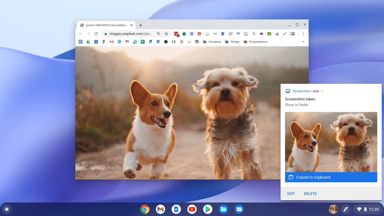The width and height of the screenshot is (384, 216).
Task: Click Show in folder in notification
Action: [x=297, y=105]
